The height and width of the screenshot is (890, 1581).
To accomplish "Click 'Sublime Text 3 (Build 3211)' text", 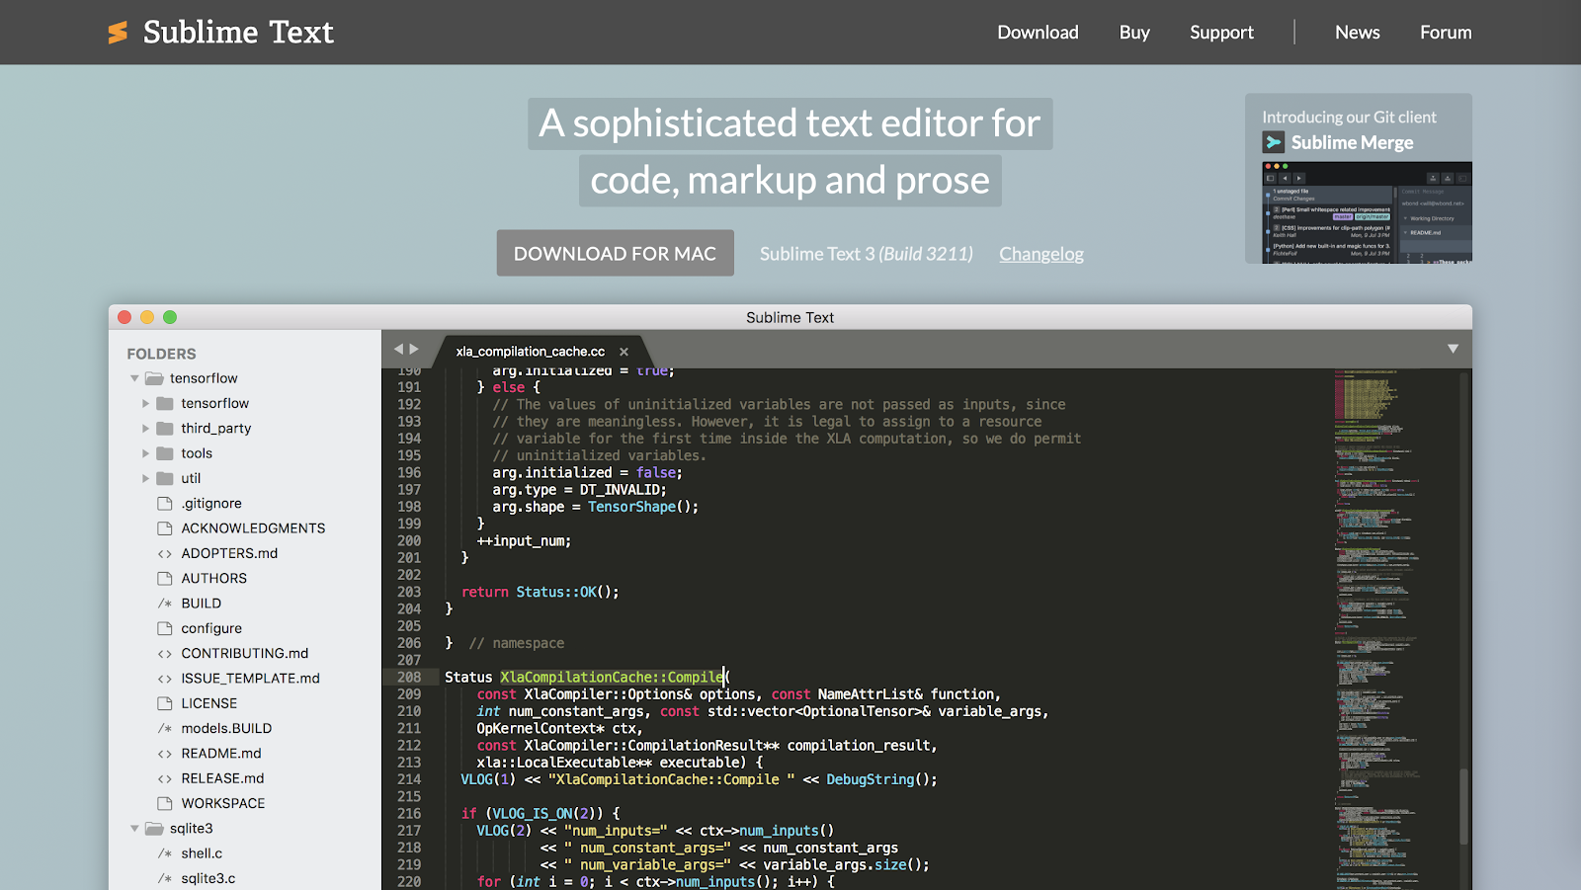I will pos(867,254).
